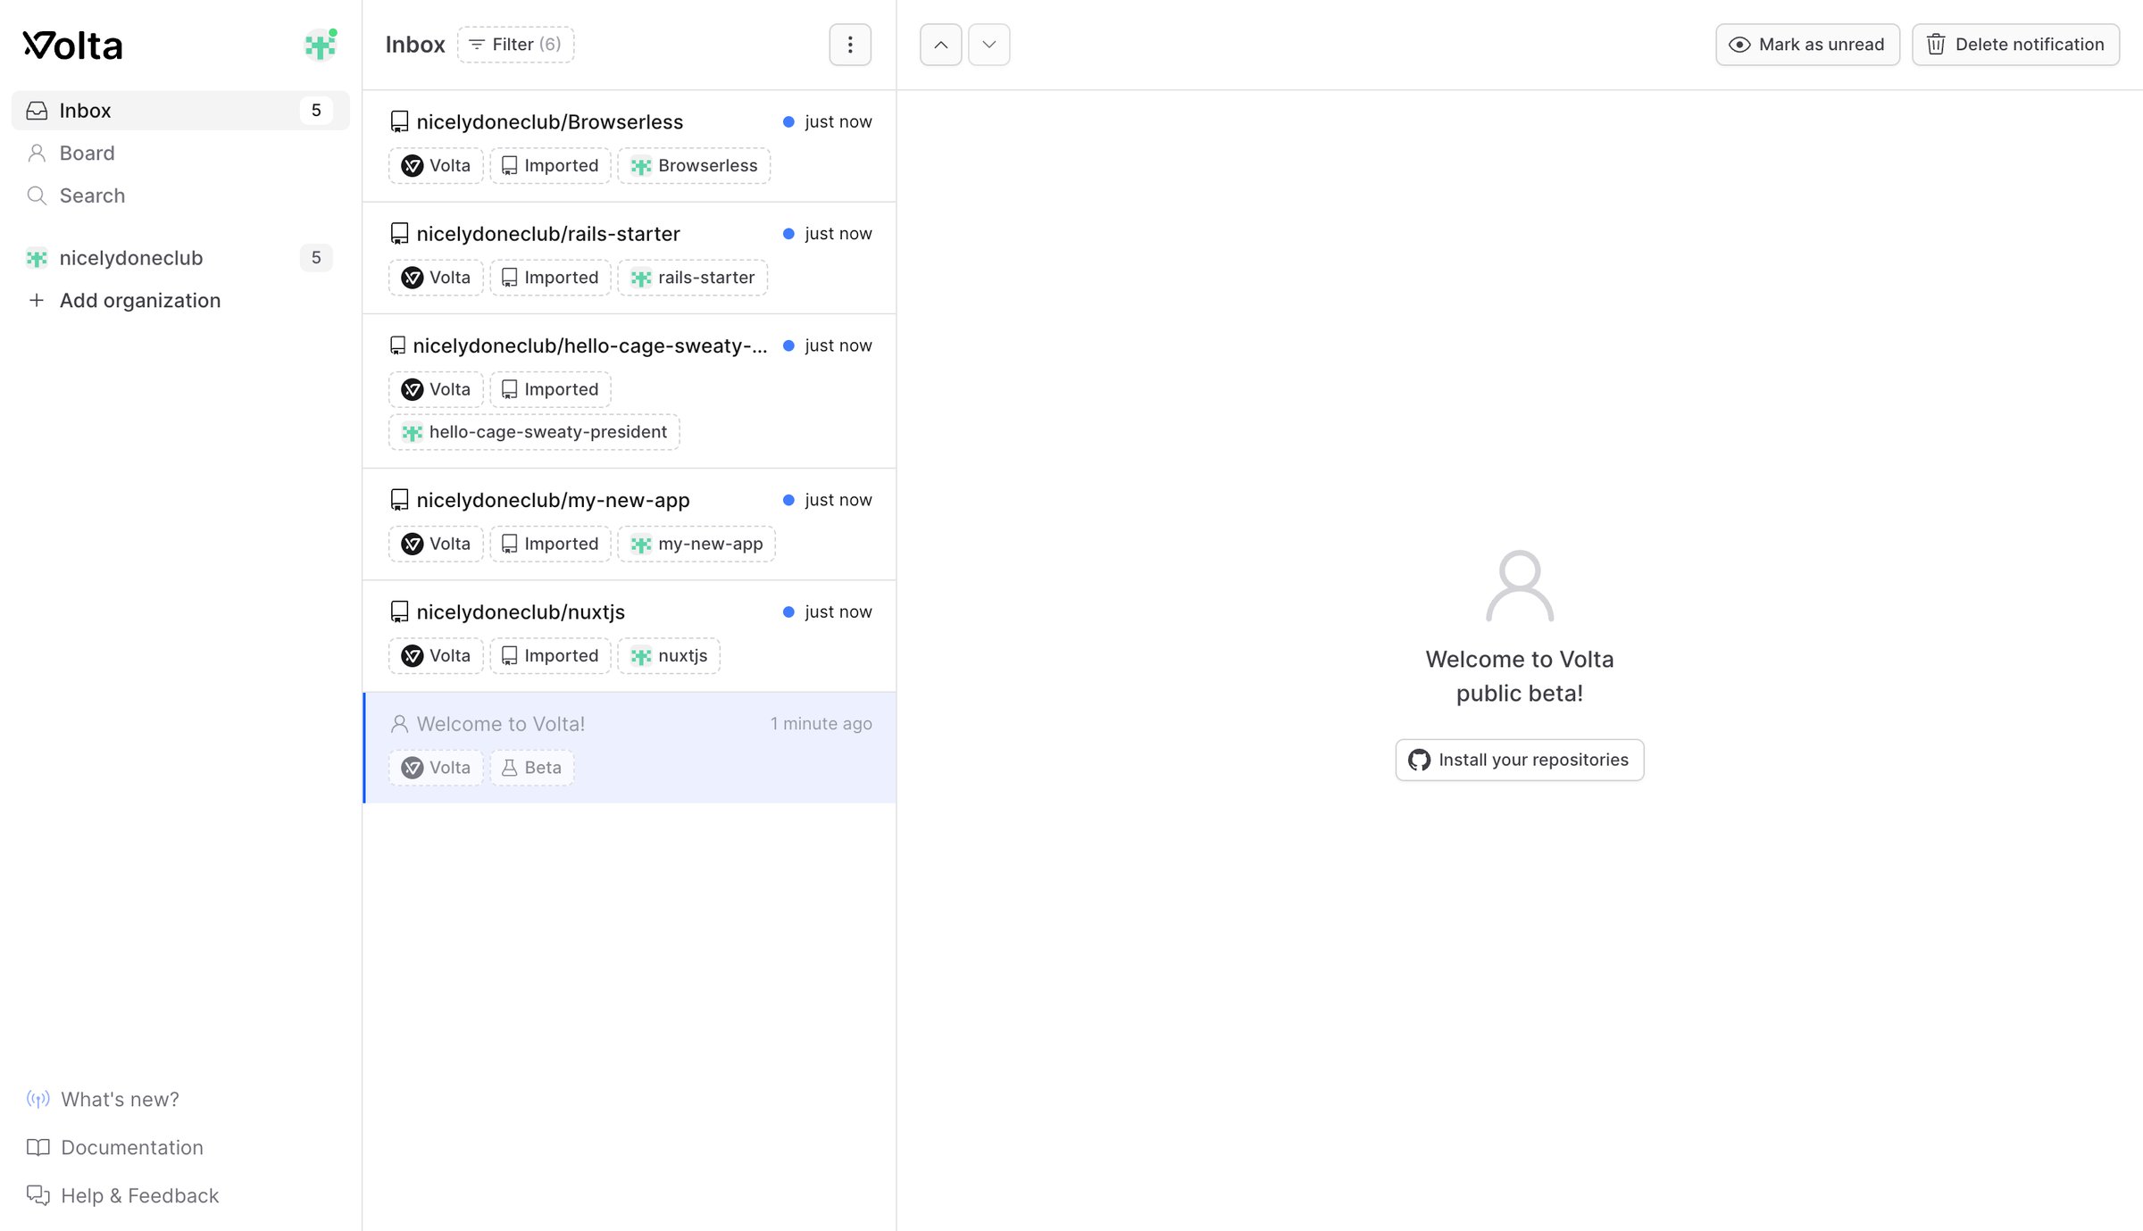Click the just now timestamp on Browserless
Image resolution: width=2143 pixels, height=1231 pixels.
point(838,122)
